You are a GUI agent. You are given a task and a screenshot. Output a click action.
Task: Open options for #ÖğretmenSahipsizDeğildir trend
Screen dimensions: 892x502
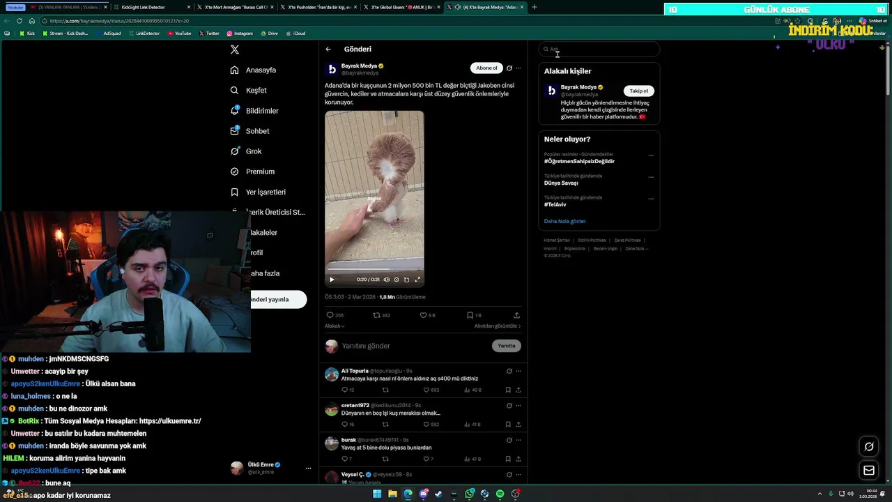point(651,155)
